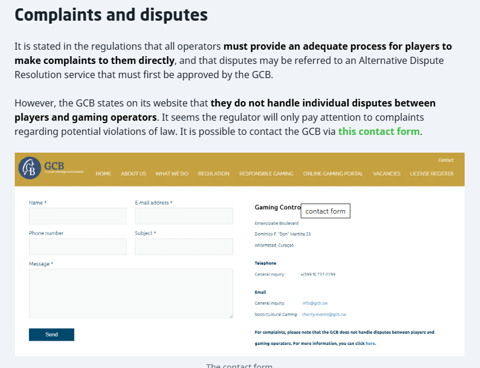
Task: Click the VACANCIES nav item
Action: pos(386,174)
